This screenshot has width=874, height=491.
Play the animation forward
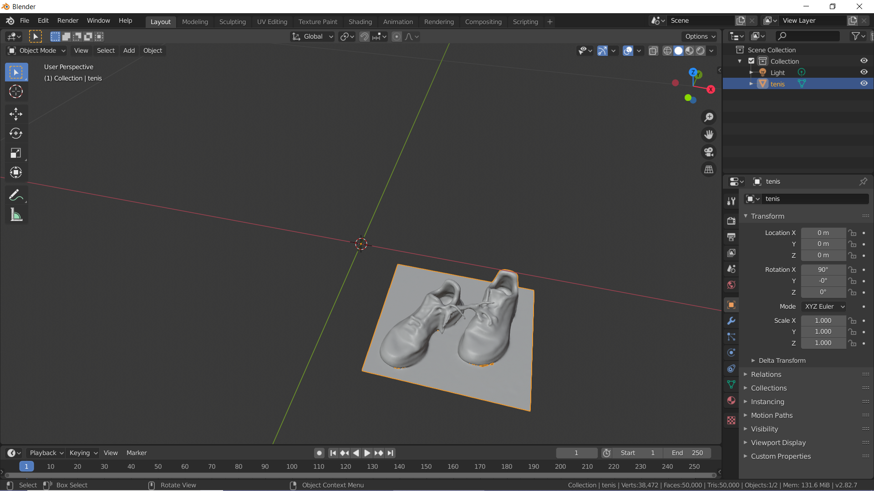pos(367,453)
